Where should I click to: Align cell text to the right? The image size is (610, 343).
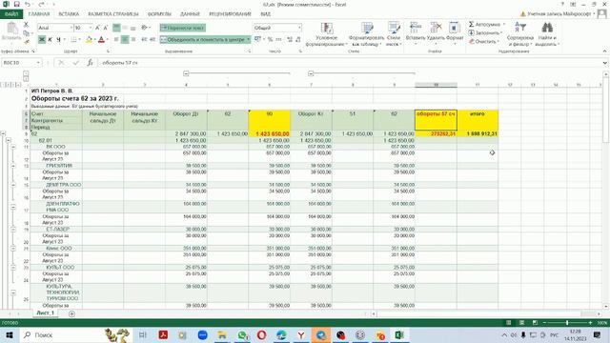(133, 39)
